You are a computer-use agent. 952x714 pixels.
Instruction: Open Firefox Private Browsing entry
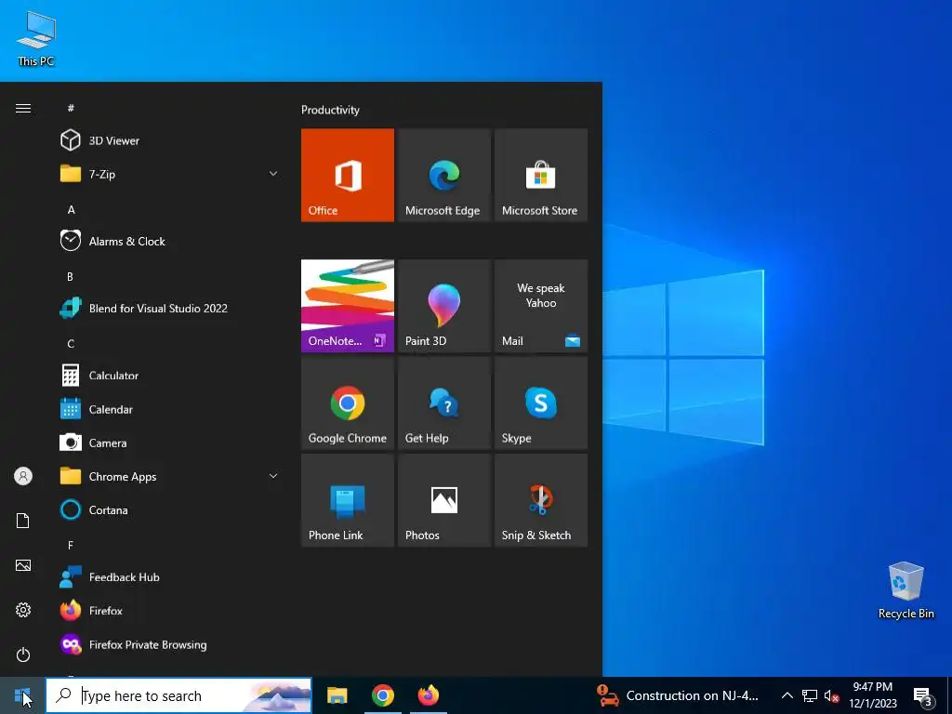[170, 644]
